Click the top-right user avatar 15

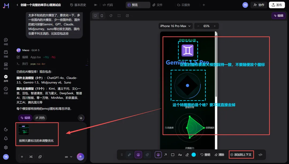(245, 5)
